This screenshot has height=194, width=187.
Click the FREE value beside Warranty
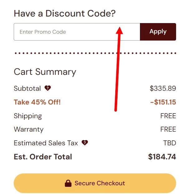point(168,129)
